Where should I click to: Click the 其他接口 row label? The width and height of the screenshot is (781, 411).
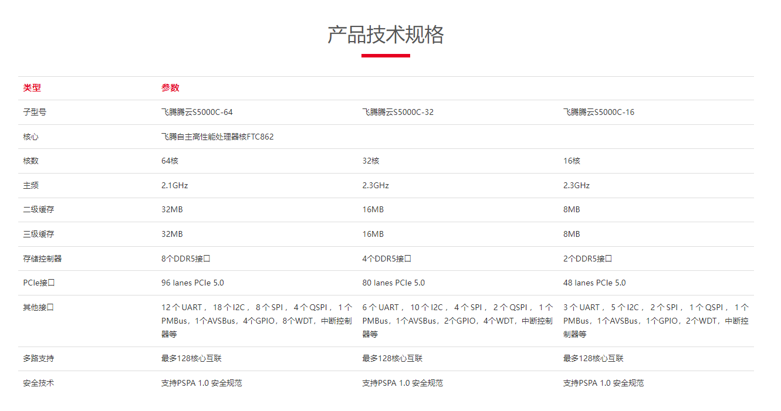click(x=39, y=307)
